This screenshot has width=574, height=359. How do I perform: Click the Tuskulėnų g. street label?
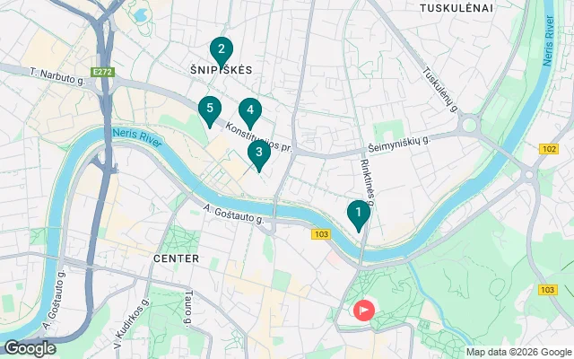pos(440,90)
